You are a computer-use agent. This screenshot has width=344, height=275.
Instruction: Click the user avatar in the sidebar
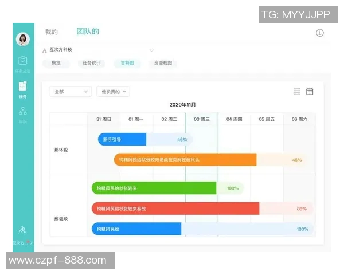[x=23, y=39]
